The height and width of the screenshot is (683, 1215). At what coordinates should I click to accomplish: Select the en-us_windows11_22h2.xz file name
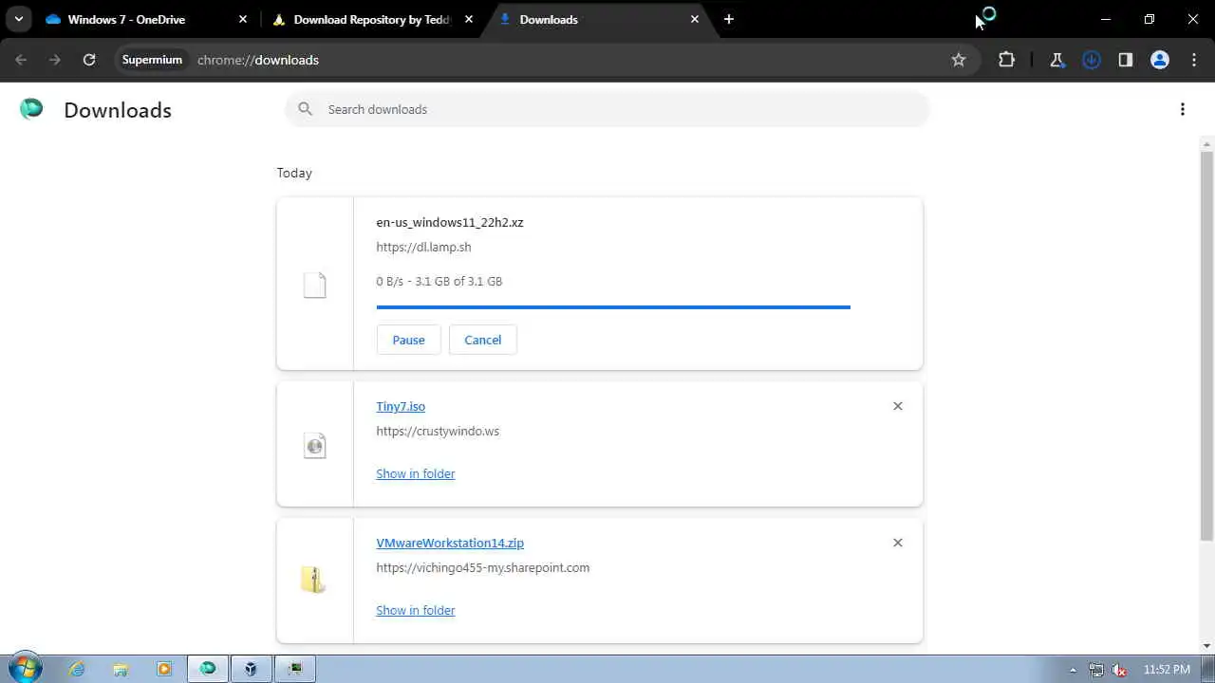click(450, 222)
